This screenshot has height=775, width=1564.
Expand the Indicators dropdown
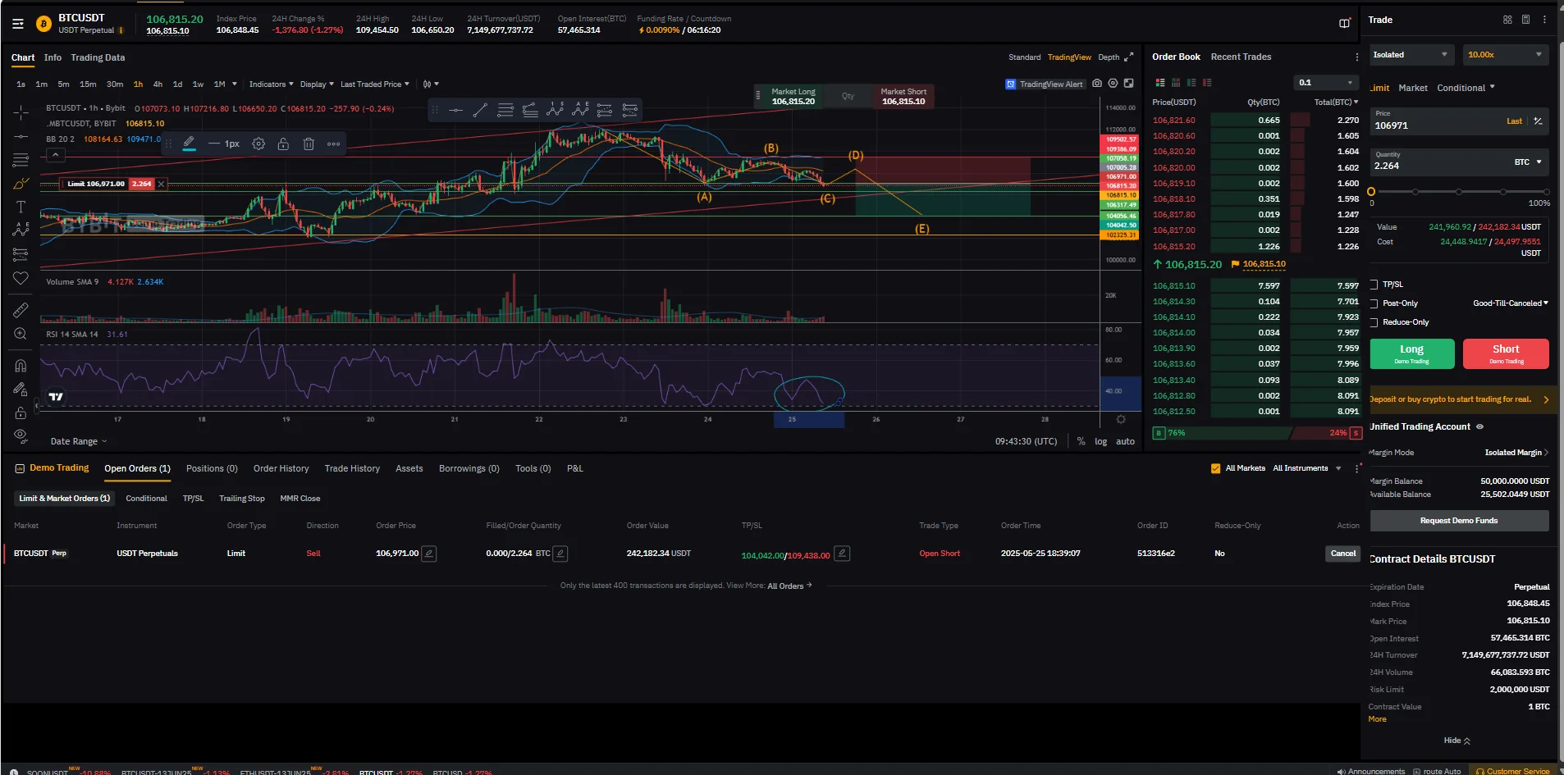coord(271,84)
